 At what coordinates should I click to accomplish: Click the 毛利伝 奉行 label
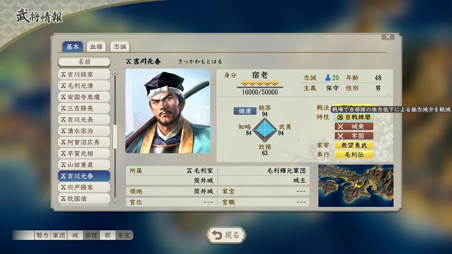click(354, 155)
